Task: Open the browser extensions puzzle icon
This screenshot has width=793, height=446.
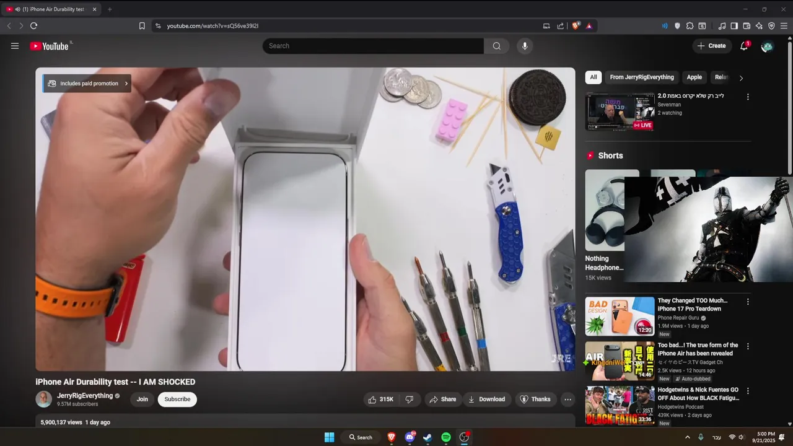Action: pos(690,26)
